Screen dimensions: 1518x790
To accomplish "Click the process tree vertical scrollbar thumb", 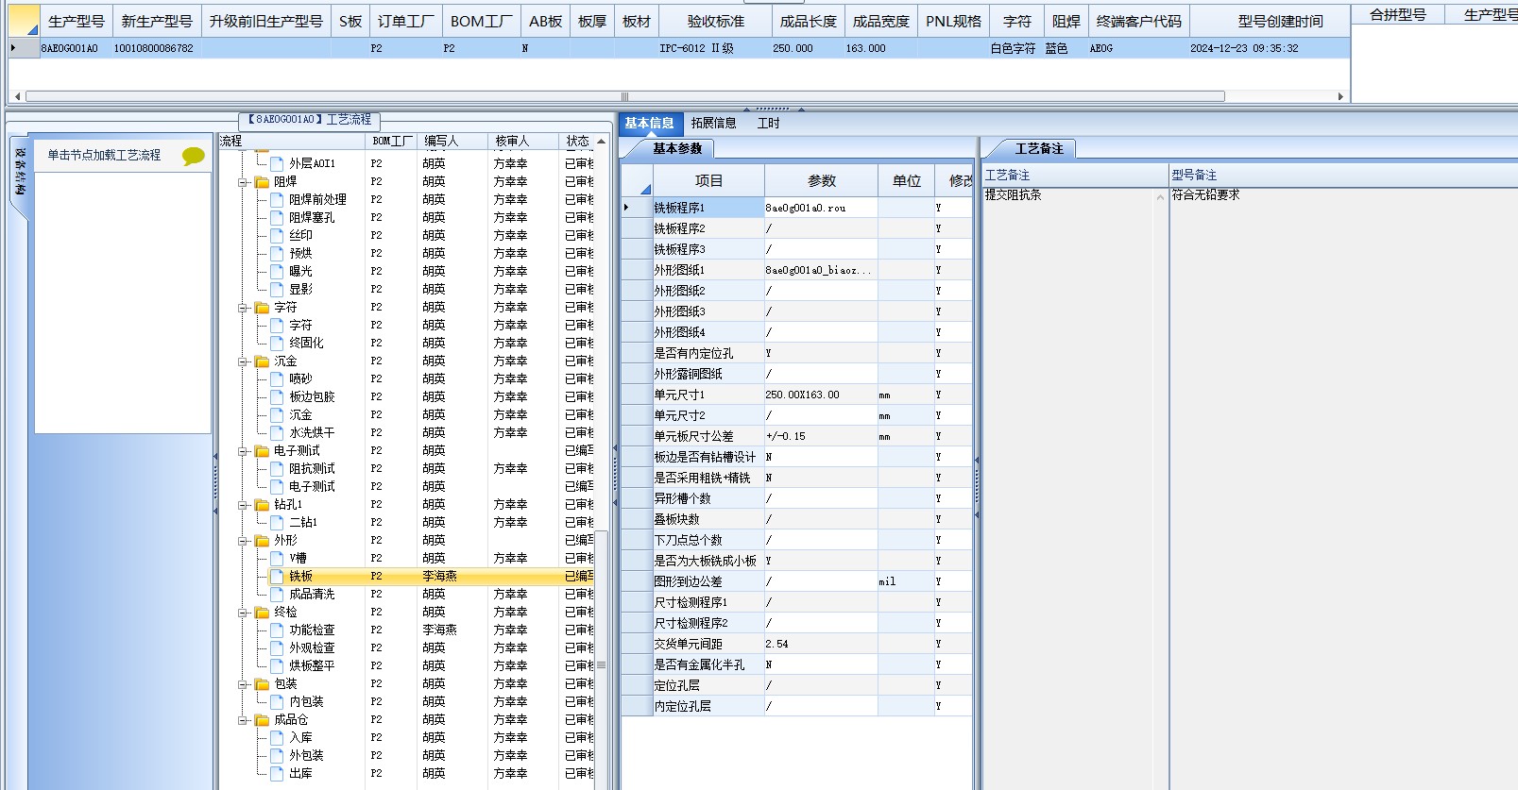I will [x=601, y=664].
